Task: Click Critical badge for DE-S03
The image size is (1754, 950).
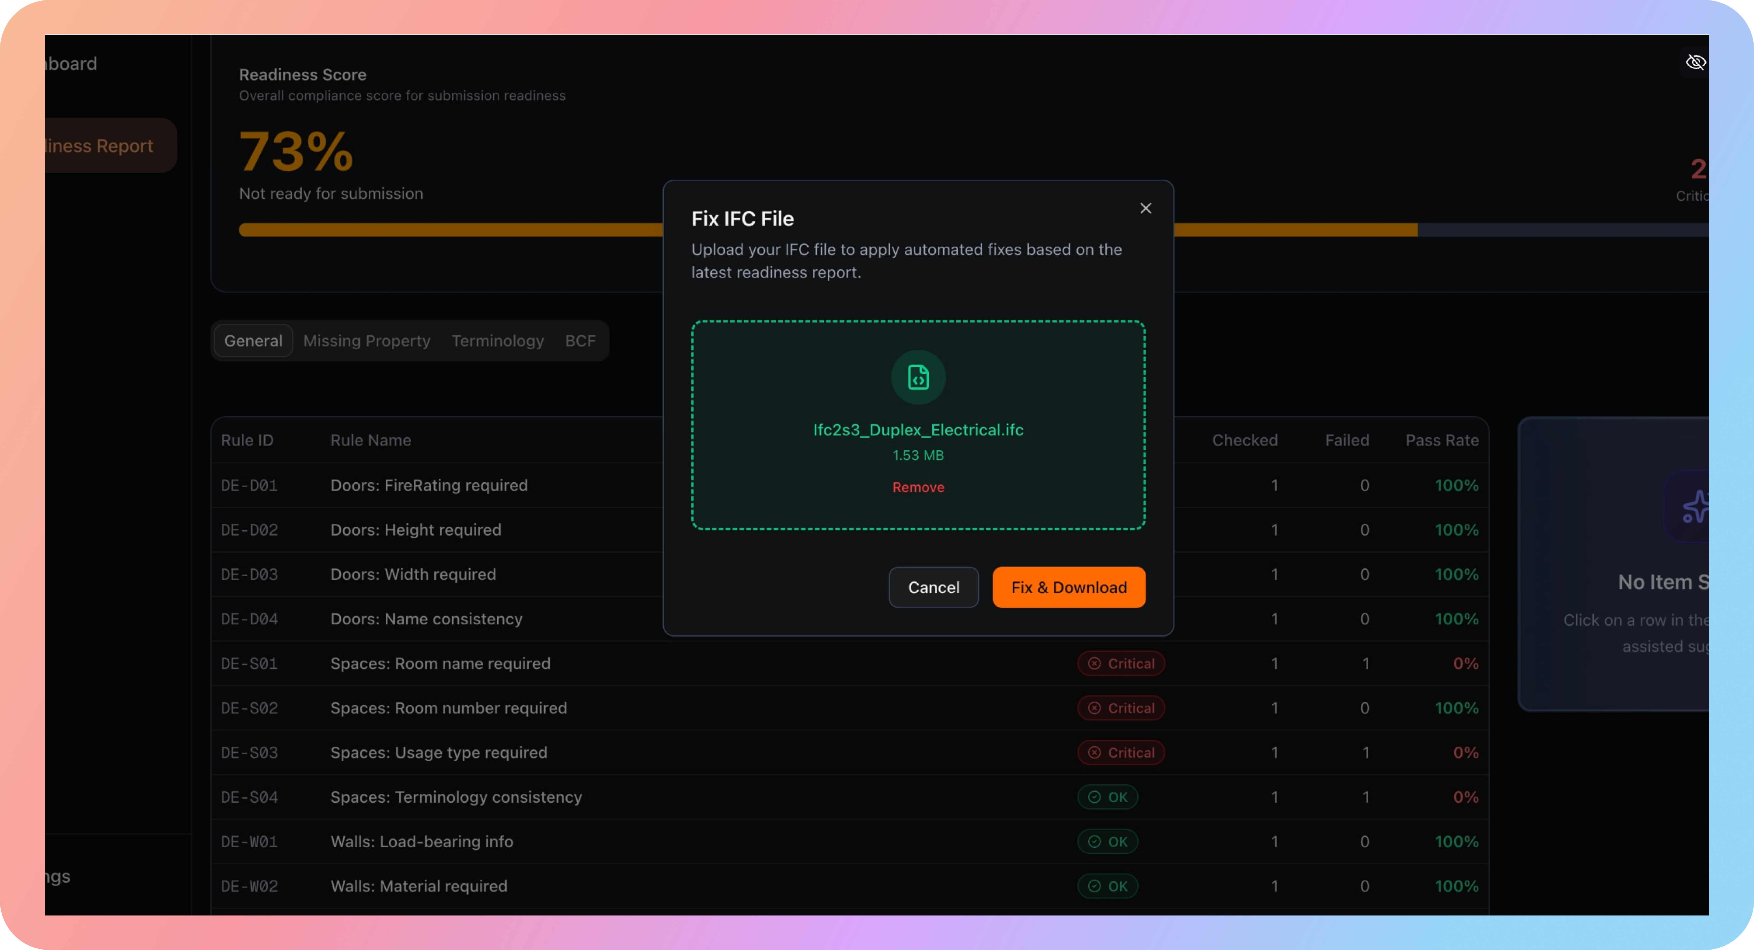Action: coord(1120,753)
